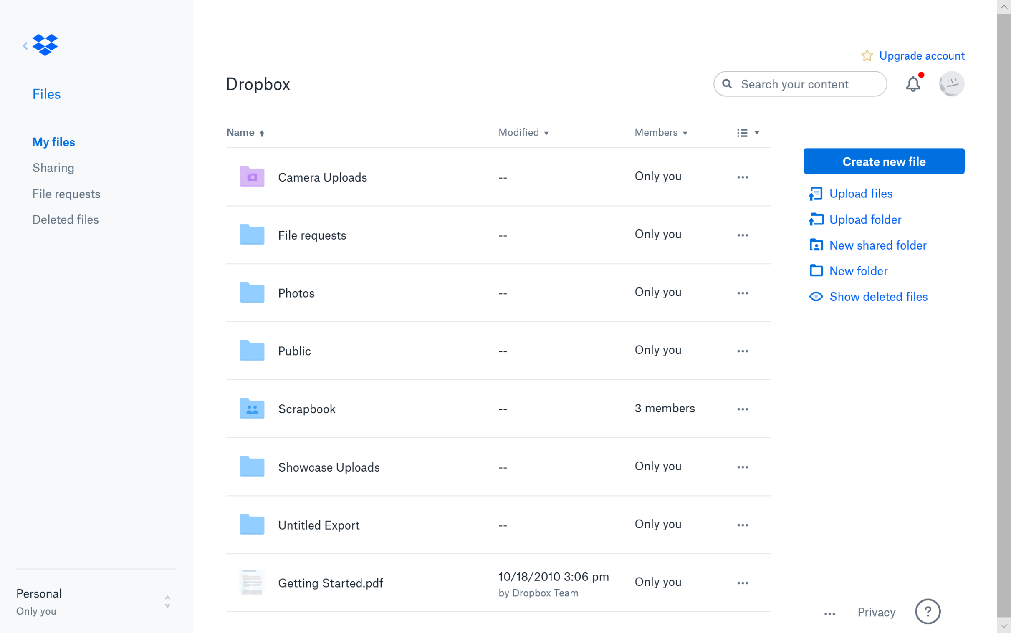Screen dimensions: 1011x633
Task: Click the bell notification icon
Action: click(x=914, y=84)
